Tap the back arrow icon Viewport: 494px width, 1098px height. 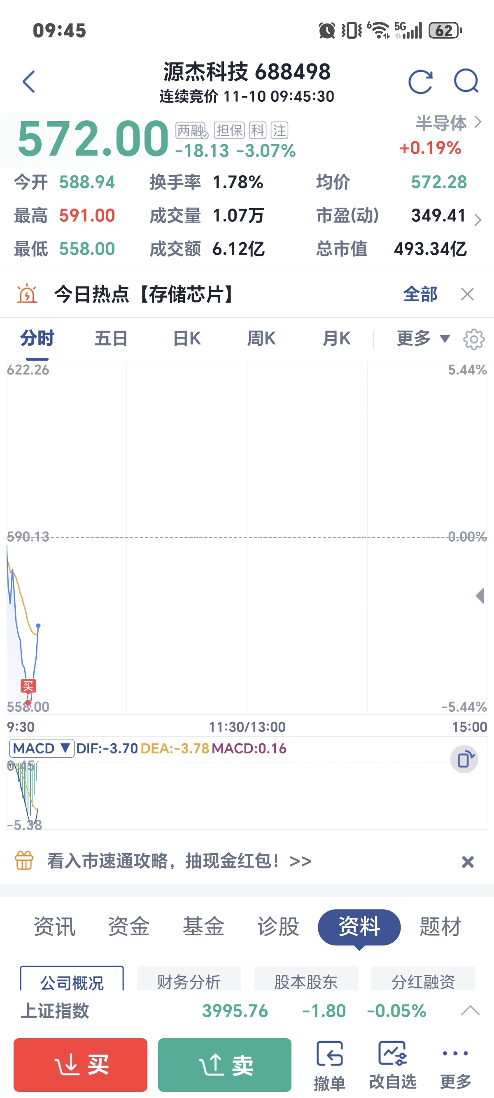28,82
